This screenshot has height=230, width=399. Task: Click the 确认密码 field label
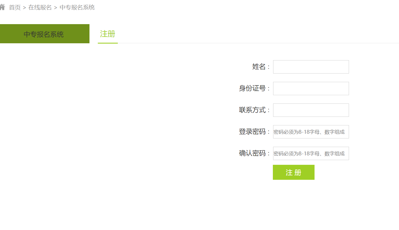pyautogui.click(x=252, y=153)
